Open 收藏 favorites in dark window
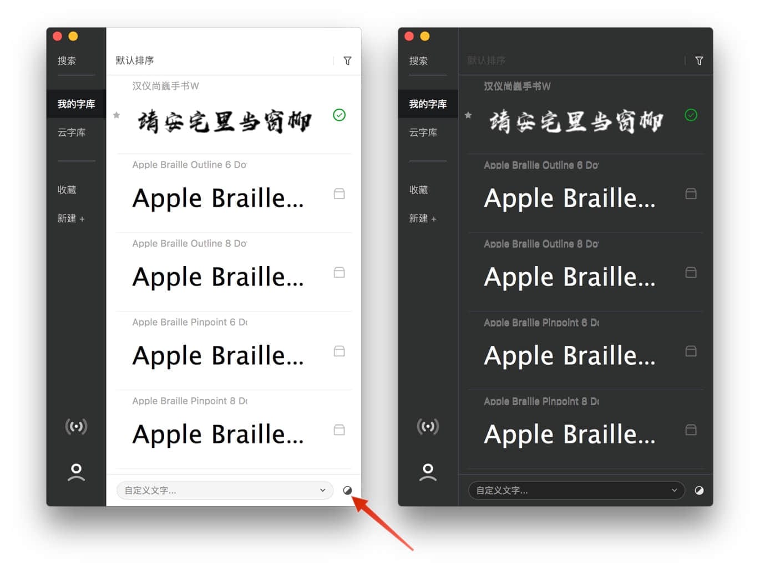 (x=419, y=190)
